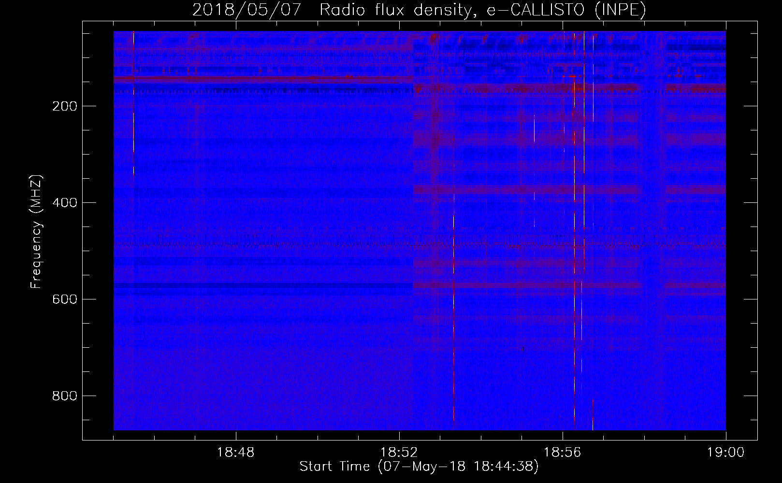Click the 'Frequency (MHZ)' axis label

click(x=36, y=232)
